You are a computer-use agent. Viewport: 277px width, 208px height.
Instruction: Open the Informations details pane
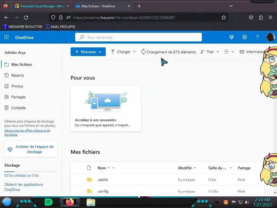tap(252, 52)
